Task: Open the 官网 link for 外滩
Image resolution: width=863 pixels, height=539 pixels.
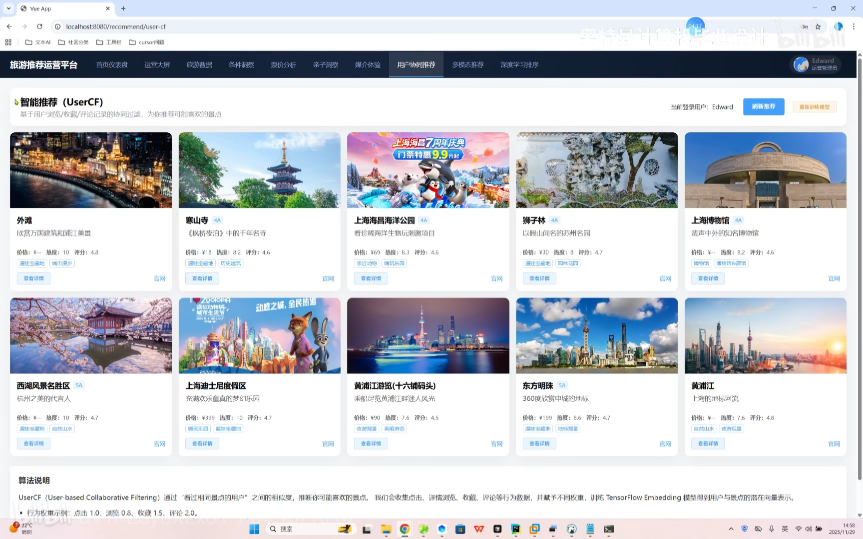Action: [159, 278]
